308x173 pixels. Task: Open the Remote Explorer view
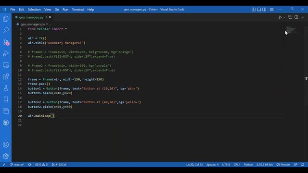[x=6, y=65]
